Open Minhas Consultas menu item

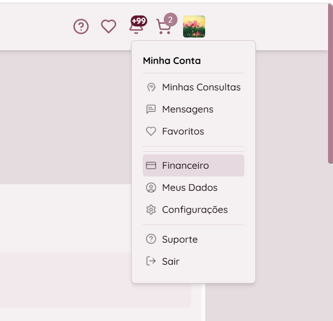pyautogui.click(x=201, y=87)
